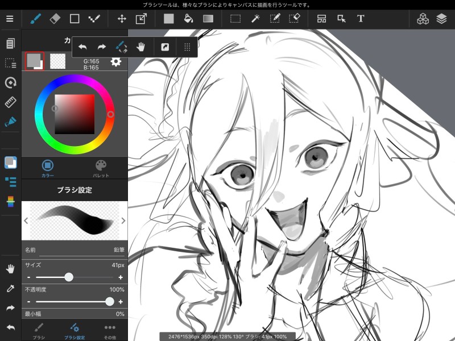Image resolution: width=455 pixels, height=341 pixels.
Task: Switch to the その他 bottom tab
Action: tap(110, 331)
